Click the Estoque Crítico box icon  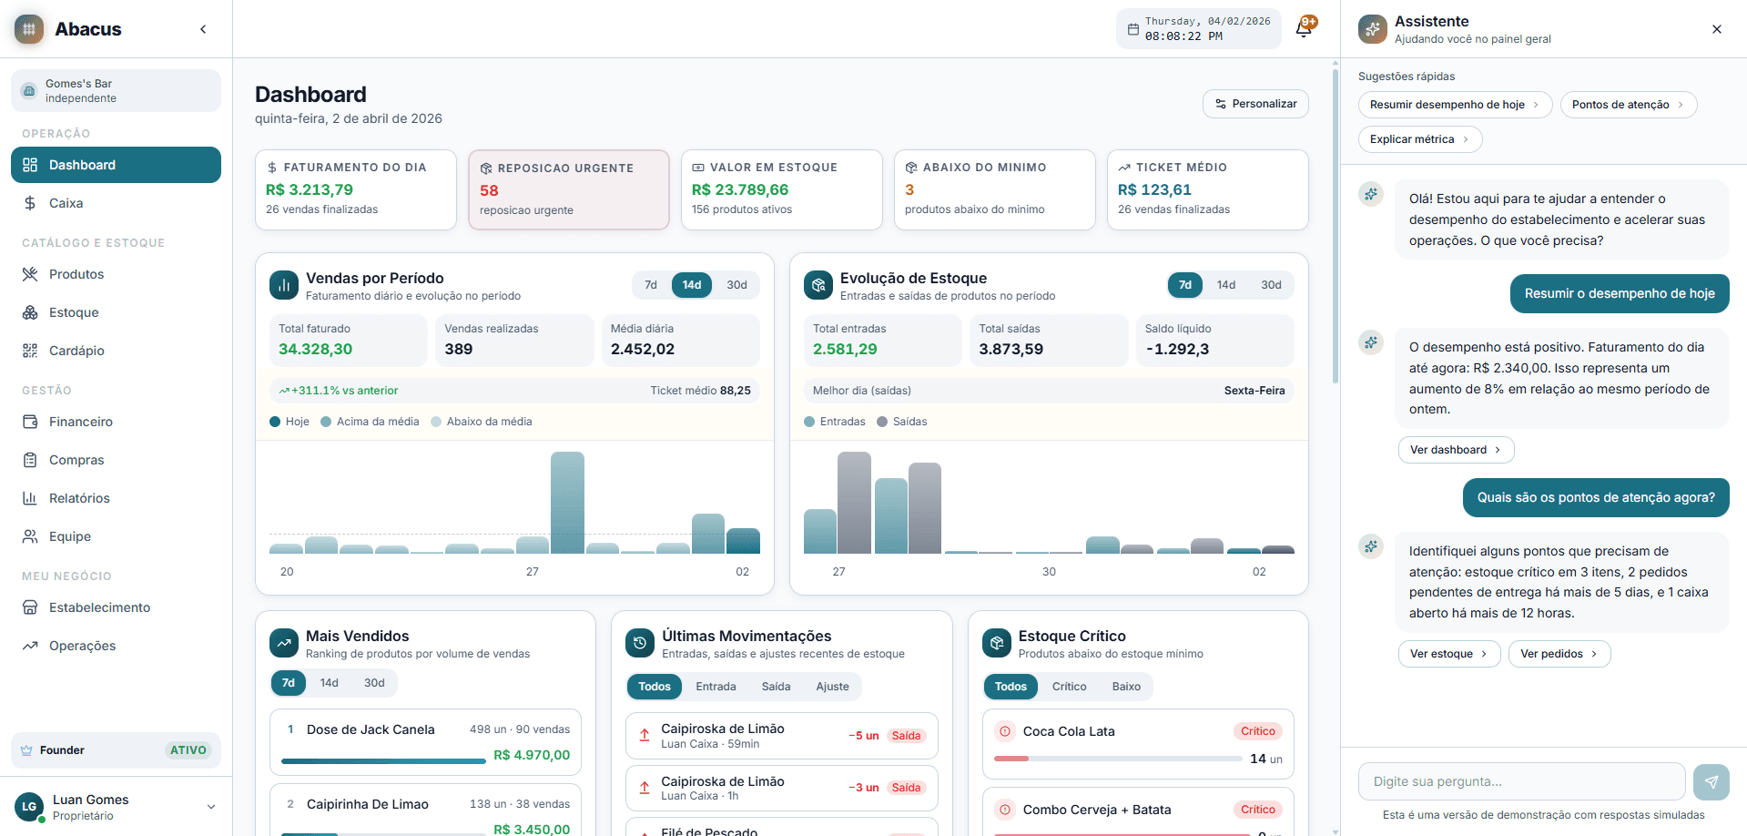click(x=997, y=643)
